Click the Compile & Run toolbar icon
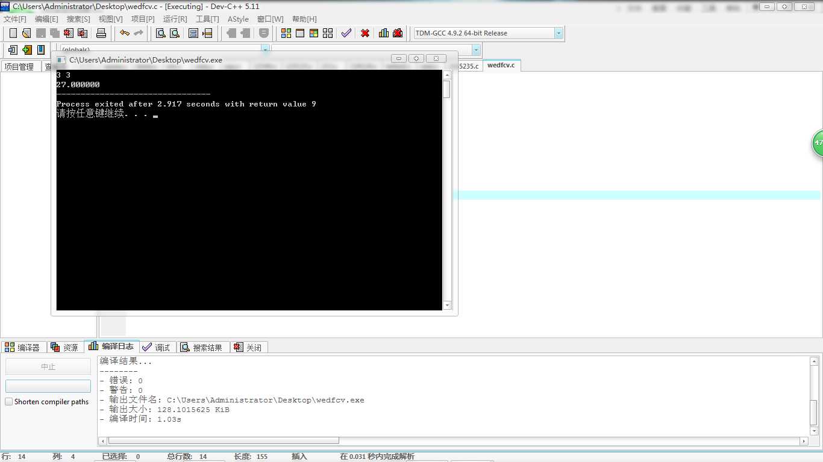Image resolution: width=823 pixels, height=462 pixels. coord(314,33)
